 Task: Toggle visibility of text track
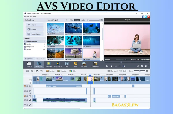click(25, 96)
